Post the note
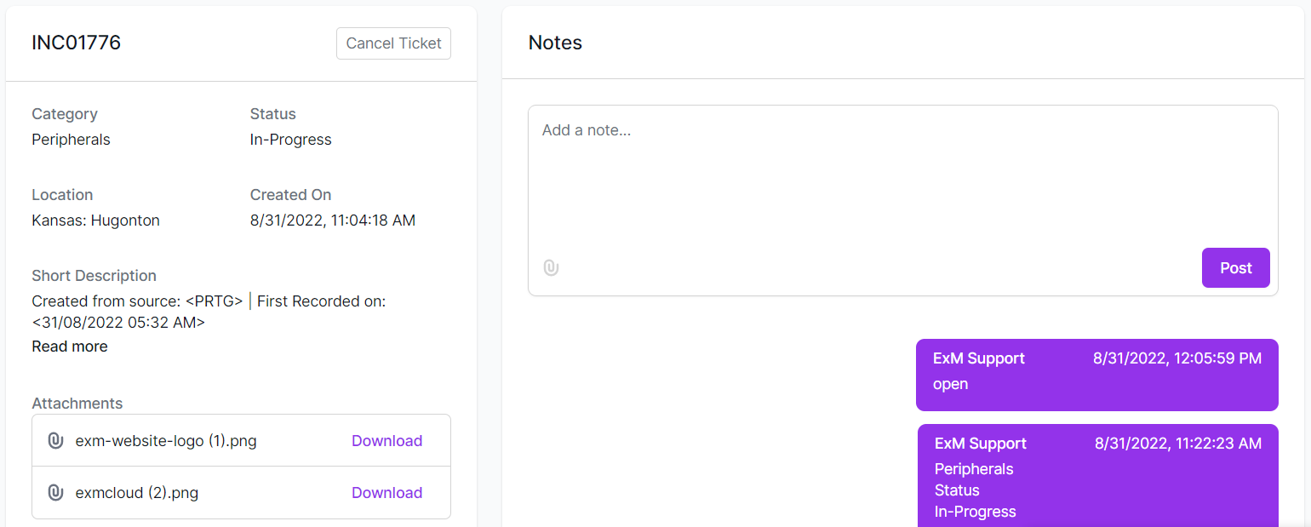Screen dimensions: 1311x527 [1235, 268]
